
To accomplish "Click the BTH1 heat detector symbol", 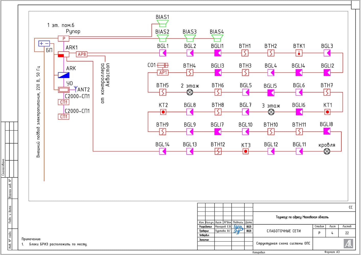I will (x=245, y=53).
